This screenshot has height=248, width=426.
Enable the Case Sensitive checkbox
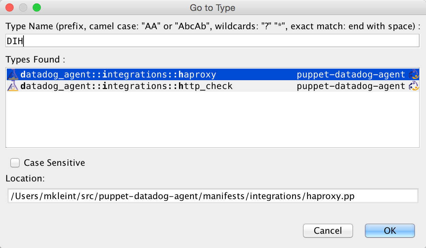(15, 163)
